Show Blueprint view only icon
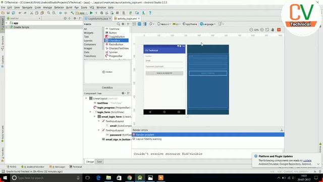Image resolution: width=323 pixels, height=182 pixels. coord(139,24)
